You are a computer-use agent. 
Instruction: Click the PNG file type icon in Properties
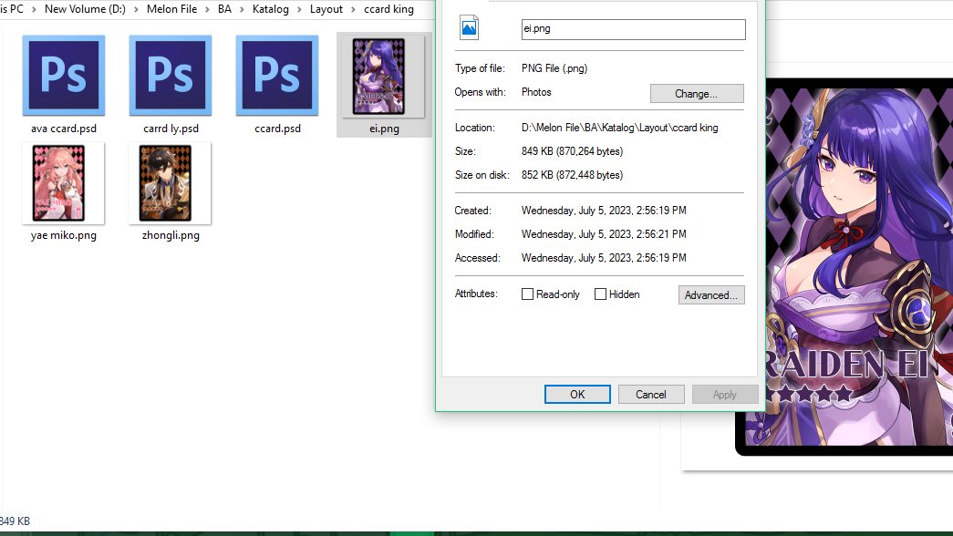pos(470,28)
